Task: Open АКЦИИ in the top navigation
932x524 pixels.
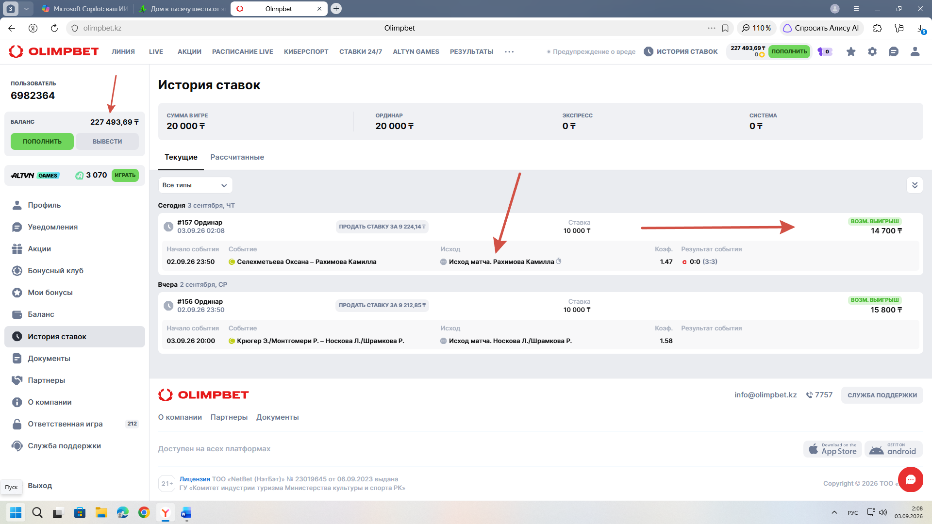Action: pyautogui.click(x=189, y=52)
